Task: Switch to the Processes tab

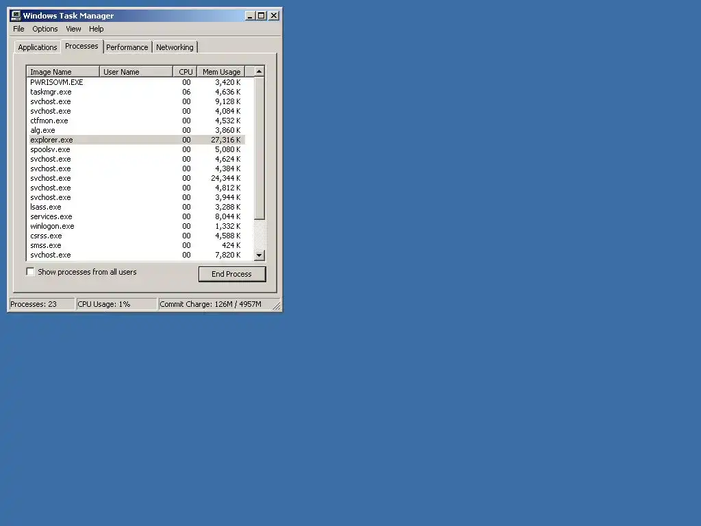Action: point(81,46)
